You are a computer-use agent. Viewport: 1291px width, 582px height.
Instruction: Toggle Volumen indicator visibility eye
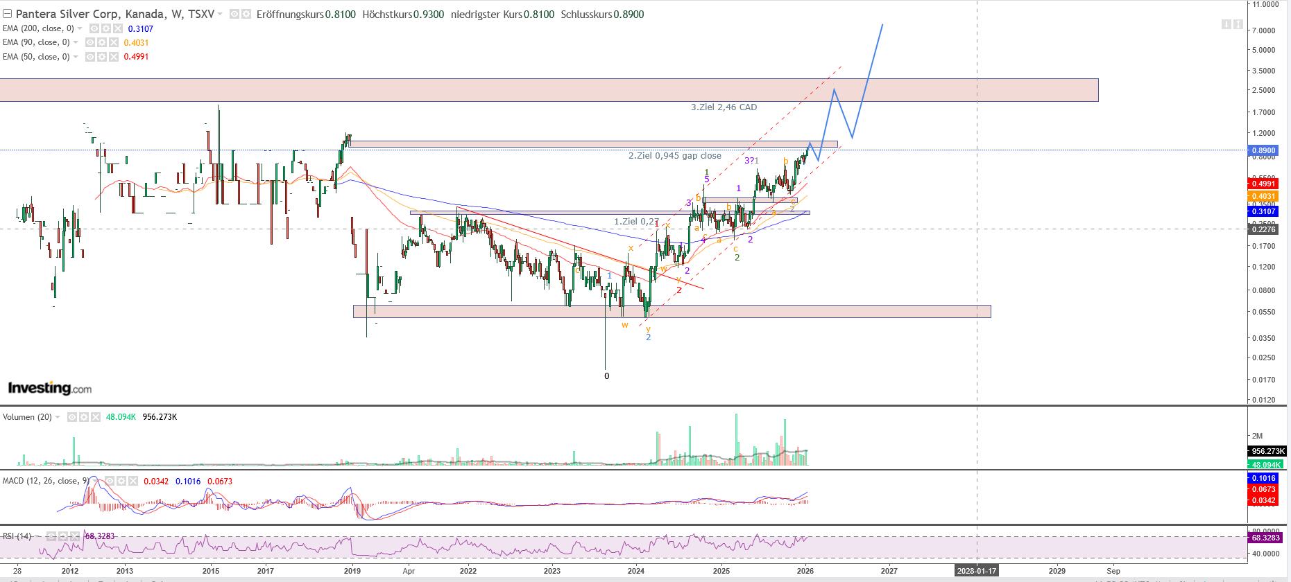[72, 417]
